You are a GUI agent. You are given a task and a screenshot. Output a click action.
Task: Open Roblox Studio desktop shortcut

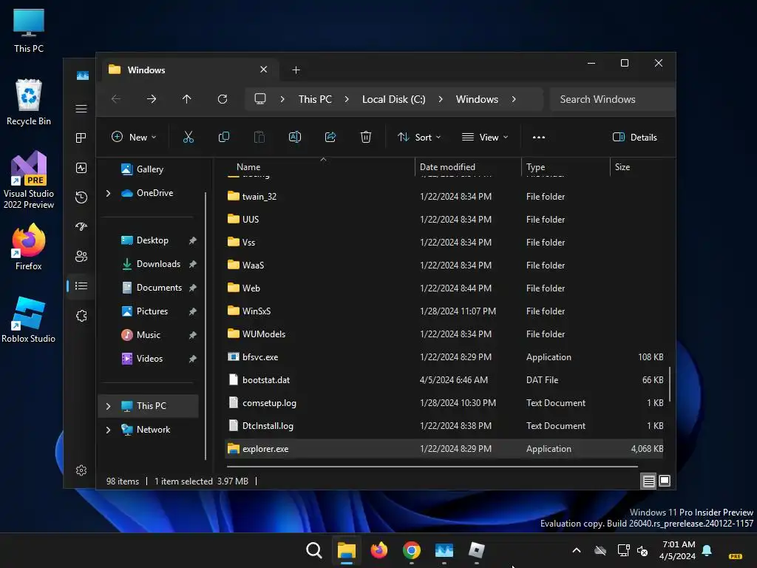[x=29, y=319]
